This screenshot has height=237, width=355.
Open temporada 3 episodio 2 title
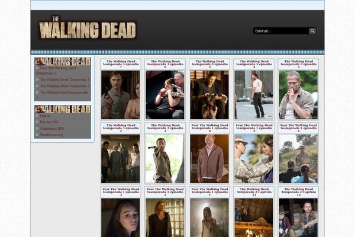coord(121,128)
